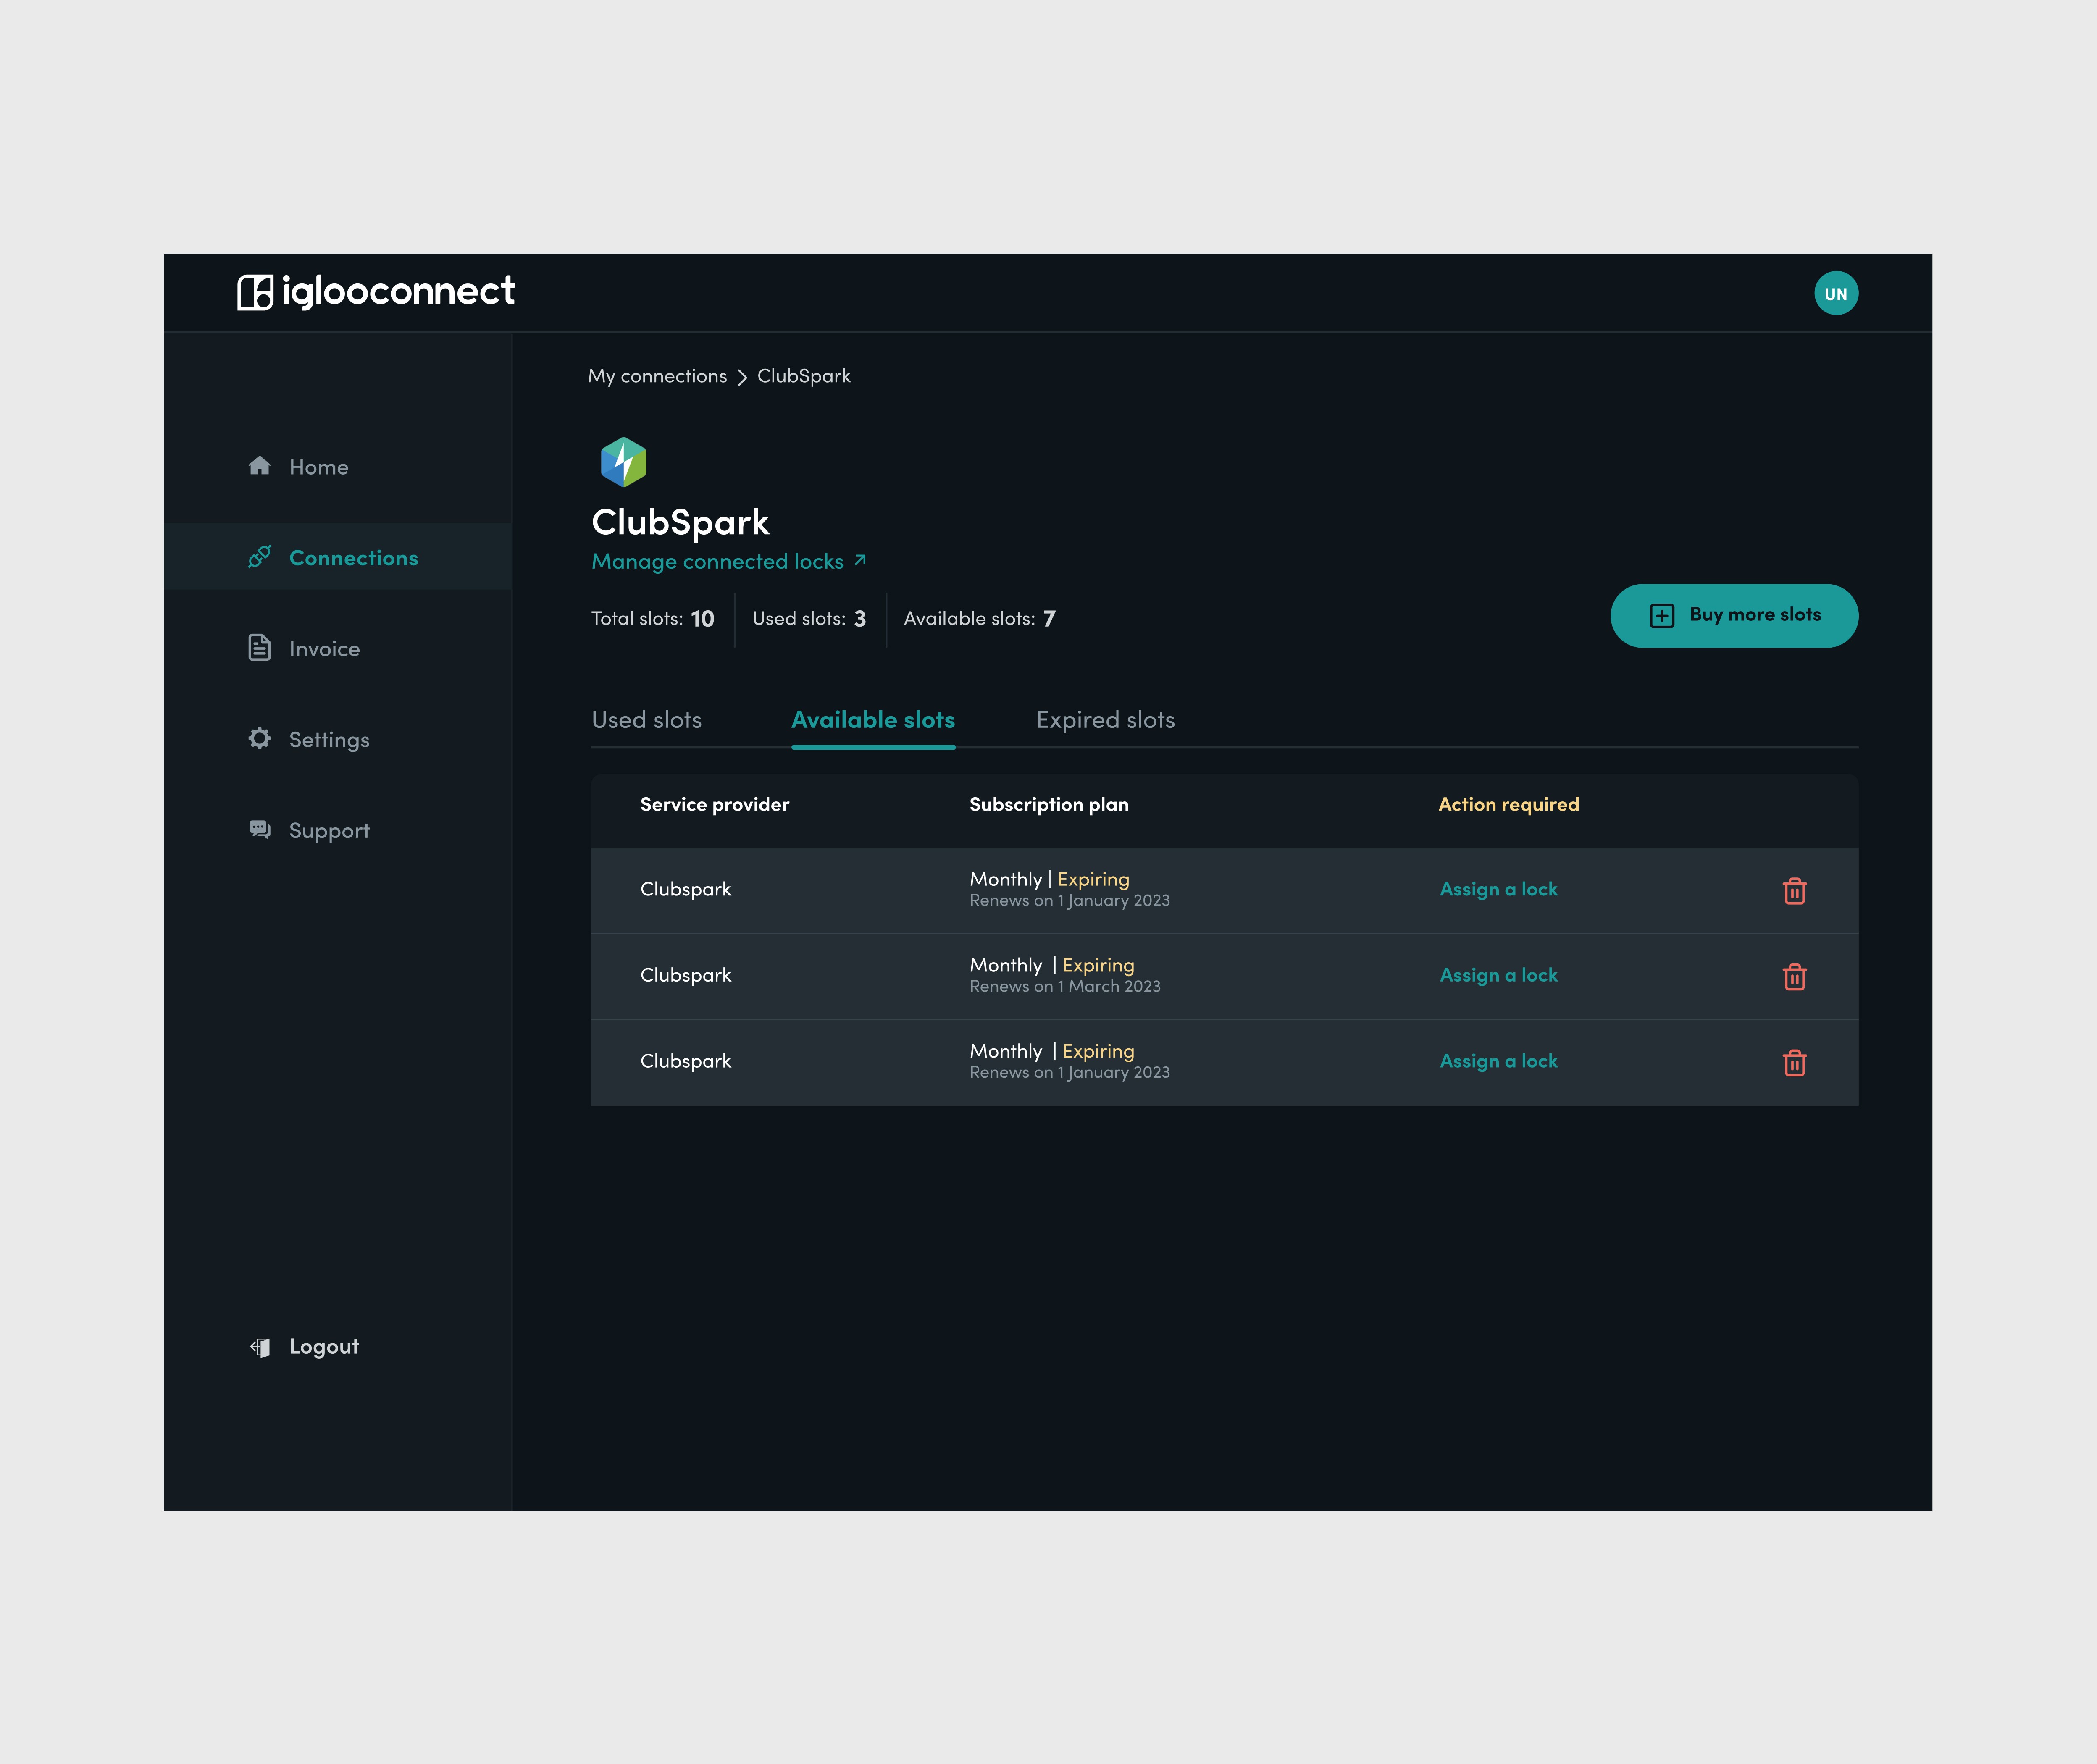Viewport: 2097px width, 1764px height.
Task: Go back to My connections breadcrumb
Action: point(657,376)
